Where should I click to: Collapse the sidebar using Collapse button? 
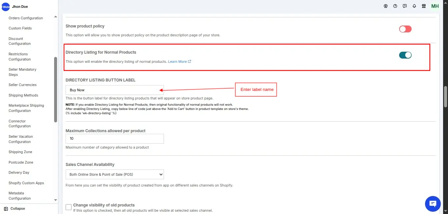point(14,208)
